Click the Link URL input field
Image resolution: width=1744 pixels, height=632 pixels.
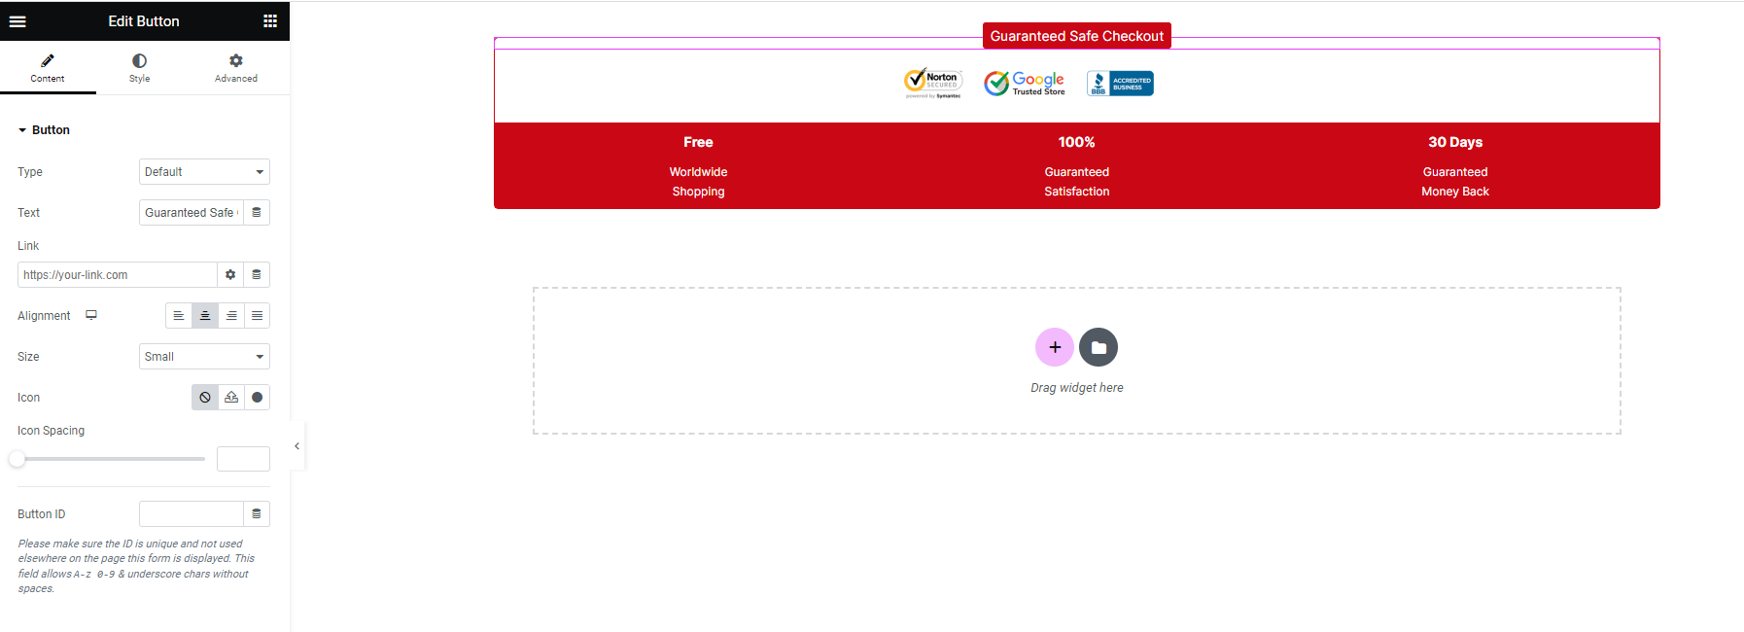tap(117, 275)
